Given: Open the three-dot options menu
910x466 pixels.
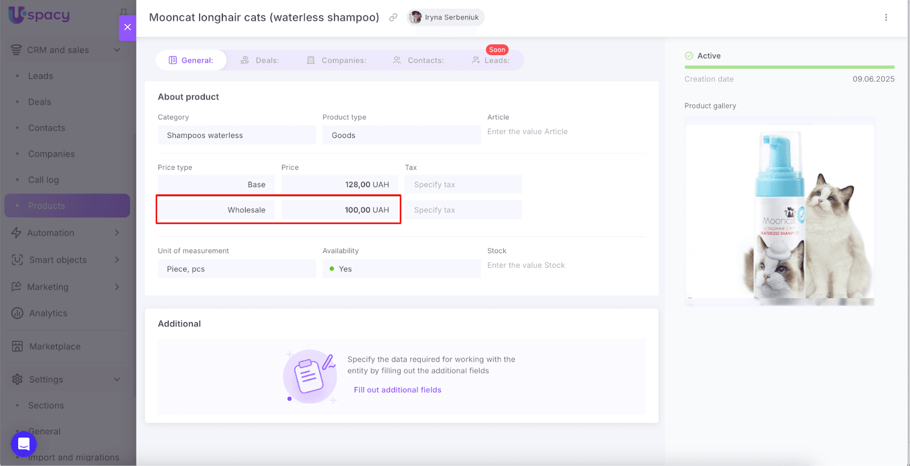Looking at the screenshot, I should [886, 18].
